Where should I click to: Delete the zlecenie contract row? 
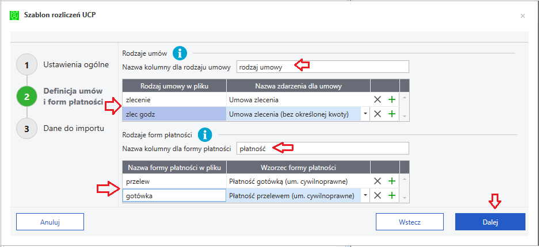pos(378,100)
